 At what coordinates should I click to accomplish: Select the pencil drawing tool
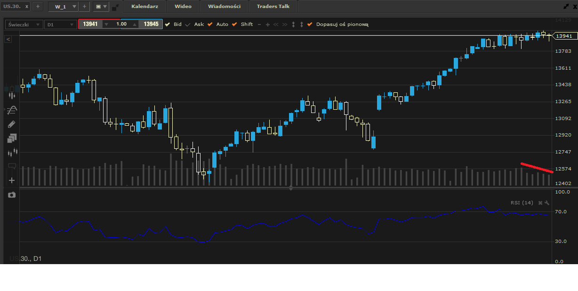tap(12, 124)
